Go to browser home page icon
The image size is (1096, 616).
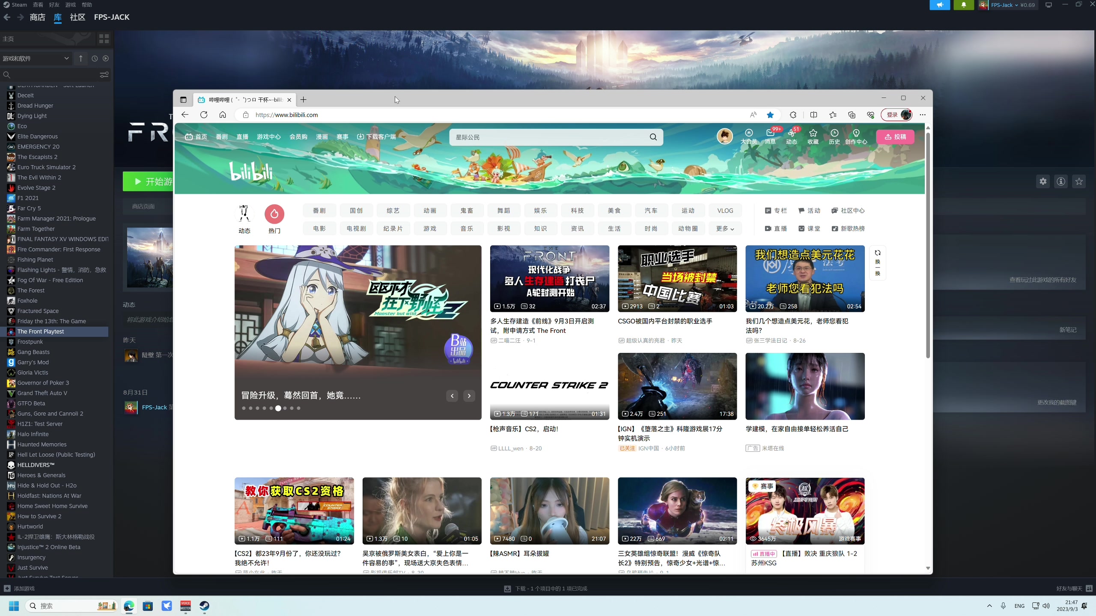[x=223, y=115]
